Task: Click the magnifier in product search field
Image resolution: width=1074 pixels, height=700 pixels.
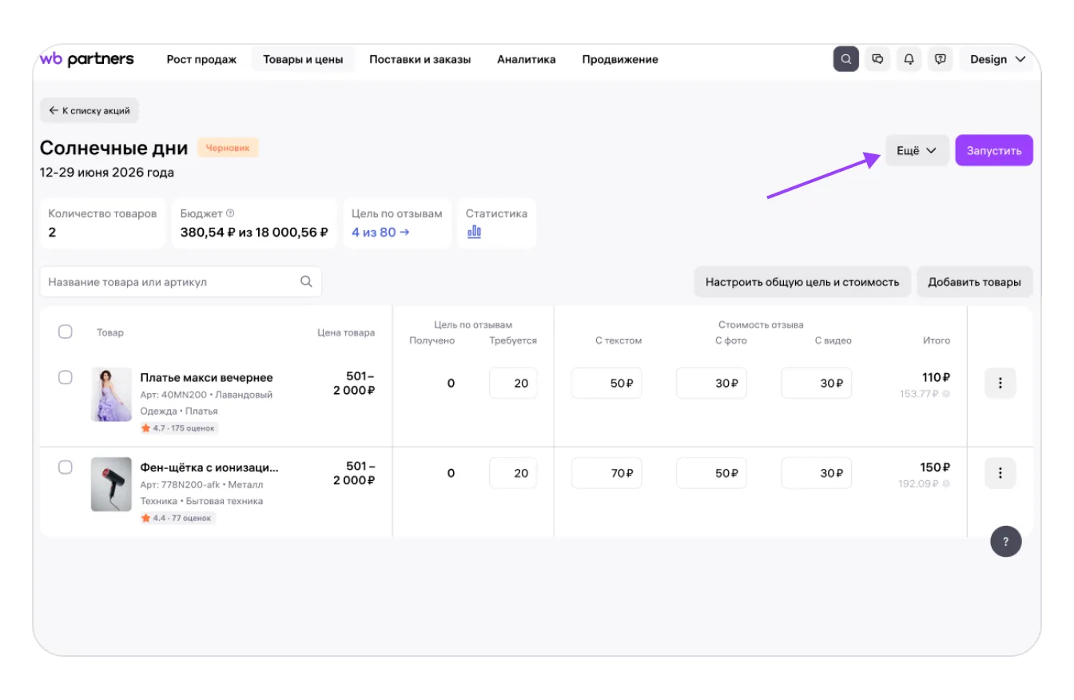Action: pos(306,282)
